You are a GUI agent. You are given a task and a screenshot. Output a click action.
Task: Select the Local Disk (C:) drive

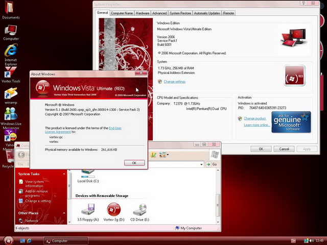click(x=88, y=177)
